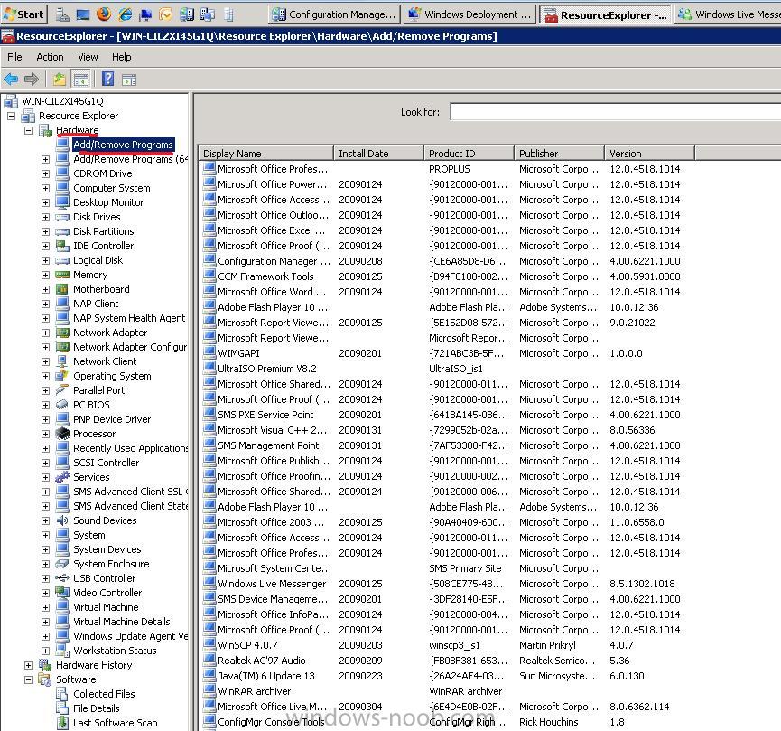Collapse the Software node
This screenshot has height=731, width=781.
coord(28,679)
